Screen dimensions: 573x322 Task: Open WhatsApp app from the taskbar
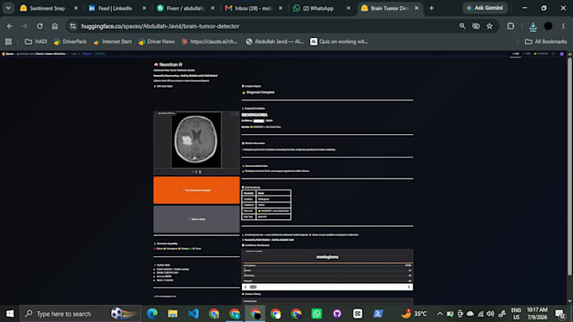coord(317,314)
